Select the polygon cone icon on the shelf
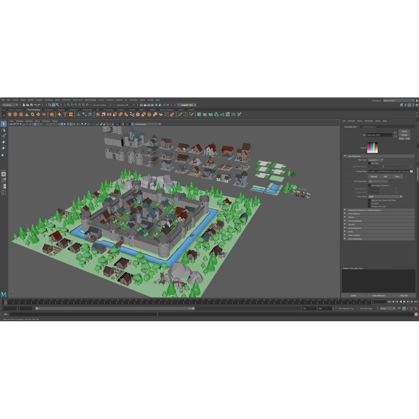Image resolution: width=419 pixels, height=419 pixels. click(x=26, y=114)
